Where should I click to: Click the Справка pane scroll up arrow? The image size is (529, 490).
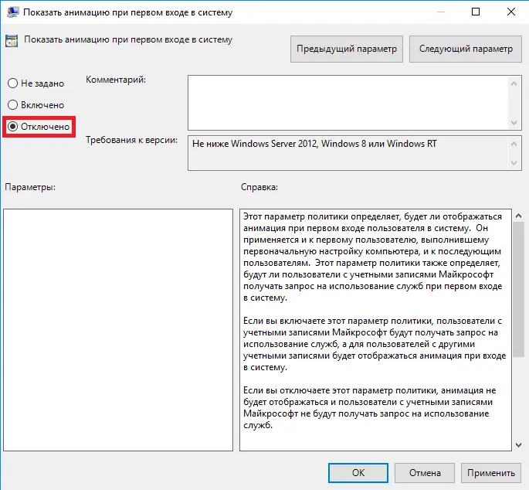pyautogui.click(x=518, y=216)
